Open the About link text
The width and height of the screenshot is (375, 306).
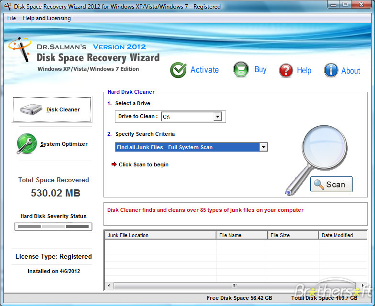tap(351, 71)
